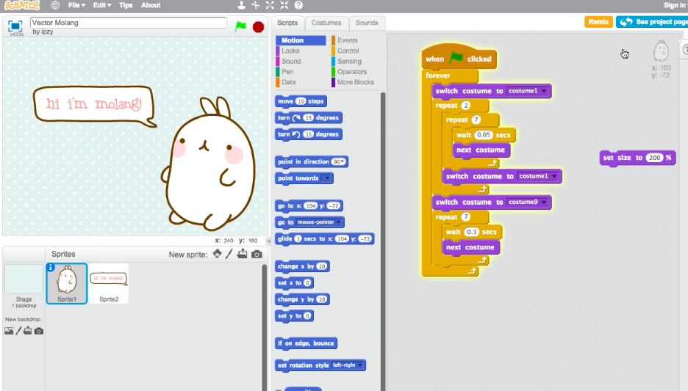Image resolution: width=688 pixels, height=391 pixels.
Task: Create new sprite from camera
Action: 257,255
